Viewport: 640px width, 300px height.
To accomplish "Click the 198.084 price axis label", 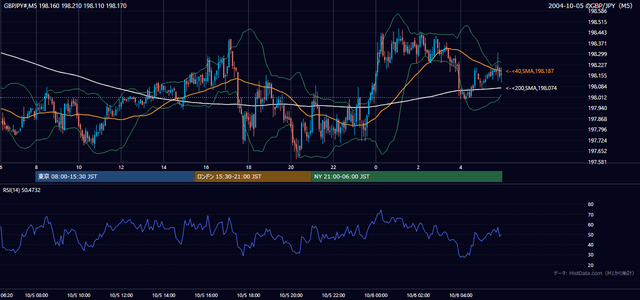I will point(598,86).
